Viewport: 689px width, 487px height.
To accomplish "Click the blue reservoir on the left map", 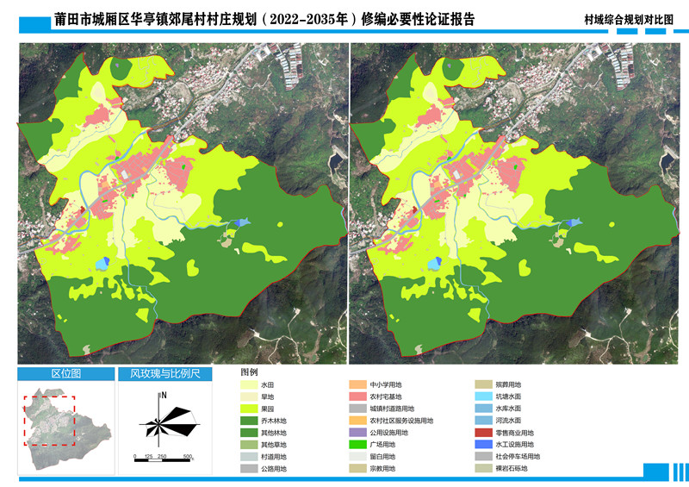I will [103, 263].
